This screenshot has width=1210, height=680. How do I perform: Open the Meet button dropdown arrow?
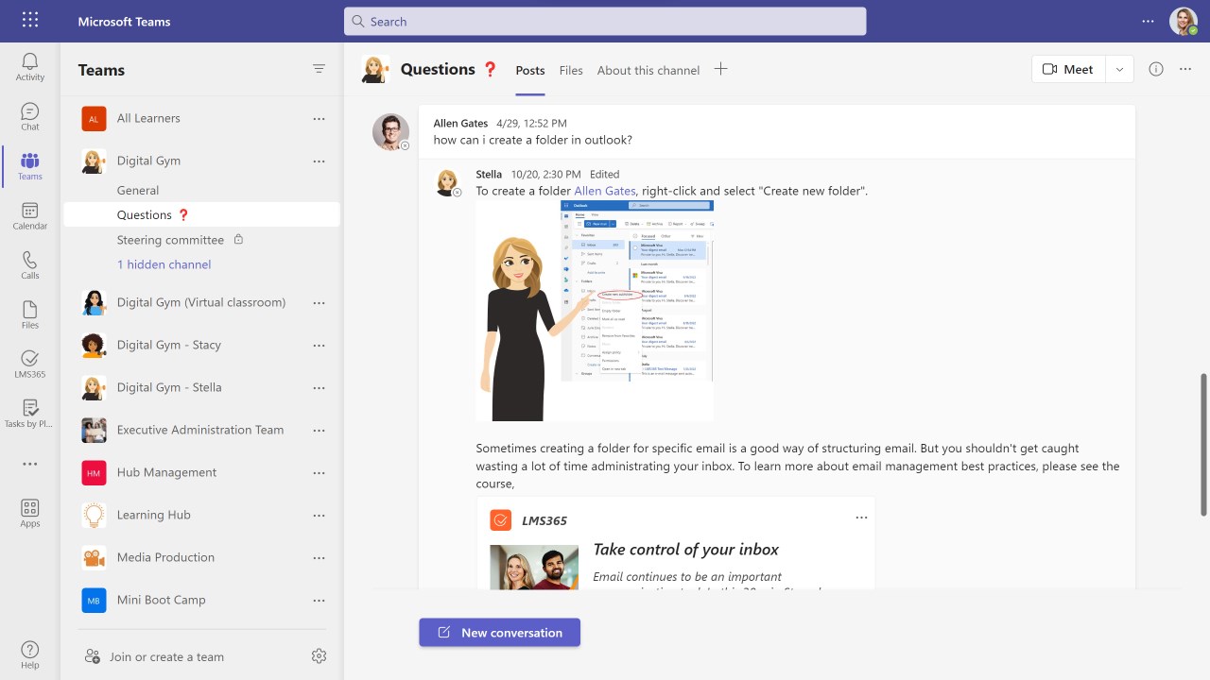[1119, 69]
